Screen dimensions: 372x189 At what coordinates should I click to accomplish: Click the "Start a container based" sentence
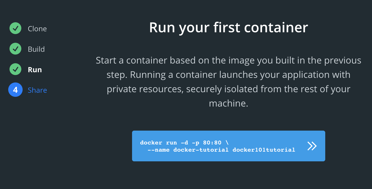click(228, 60)
